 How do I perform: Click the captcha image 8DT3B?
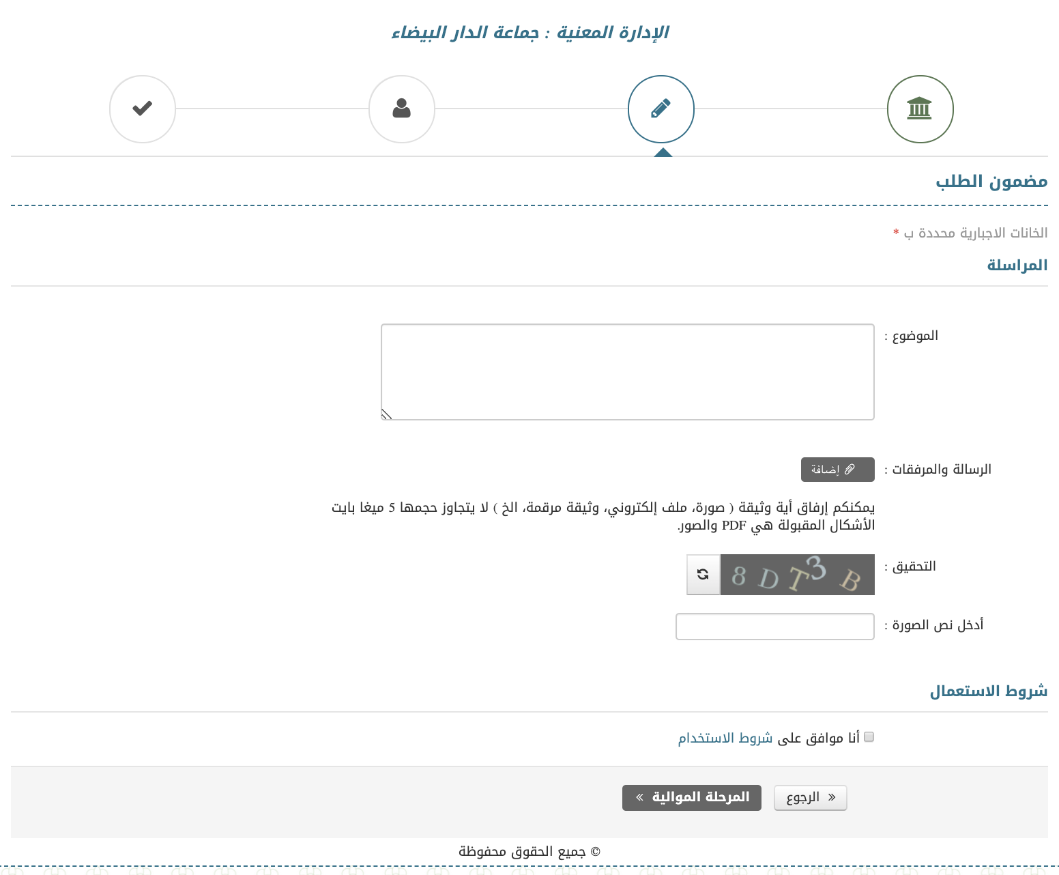[x=798, y=575]
